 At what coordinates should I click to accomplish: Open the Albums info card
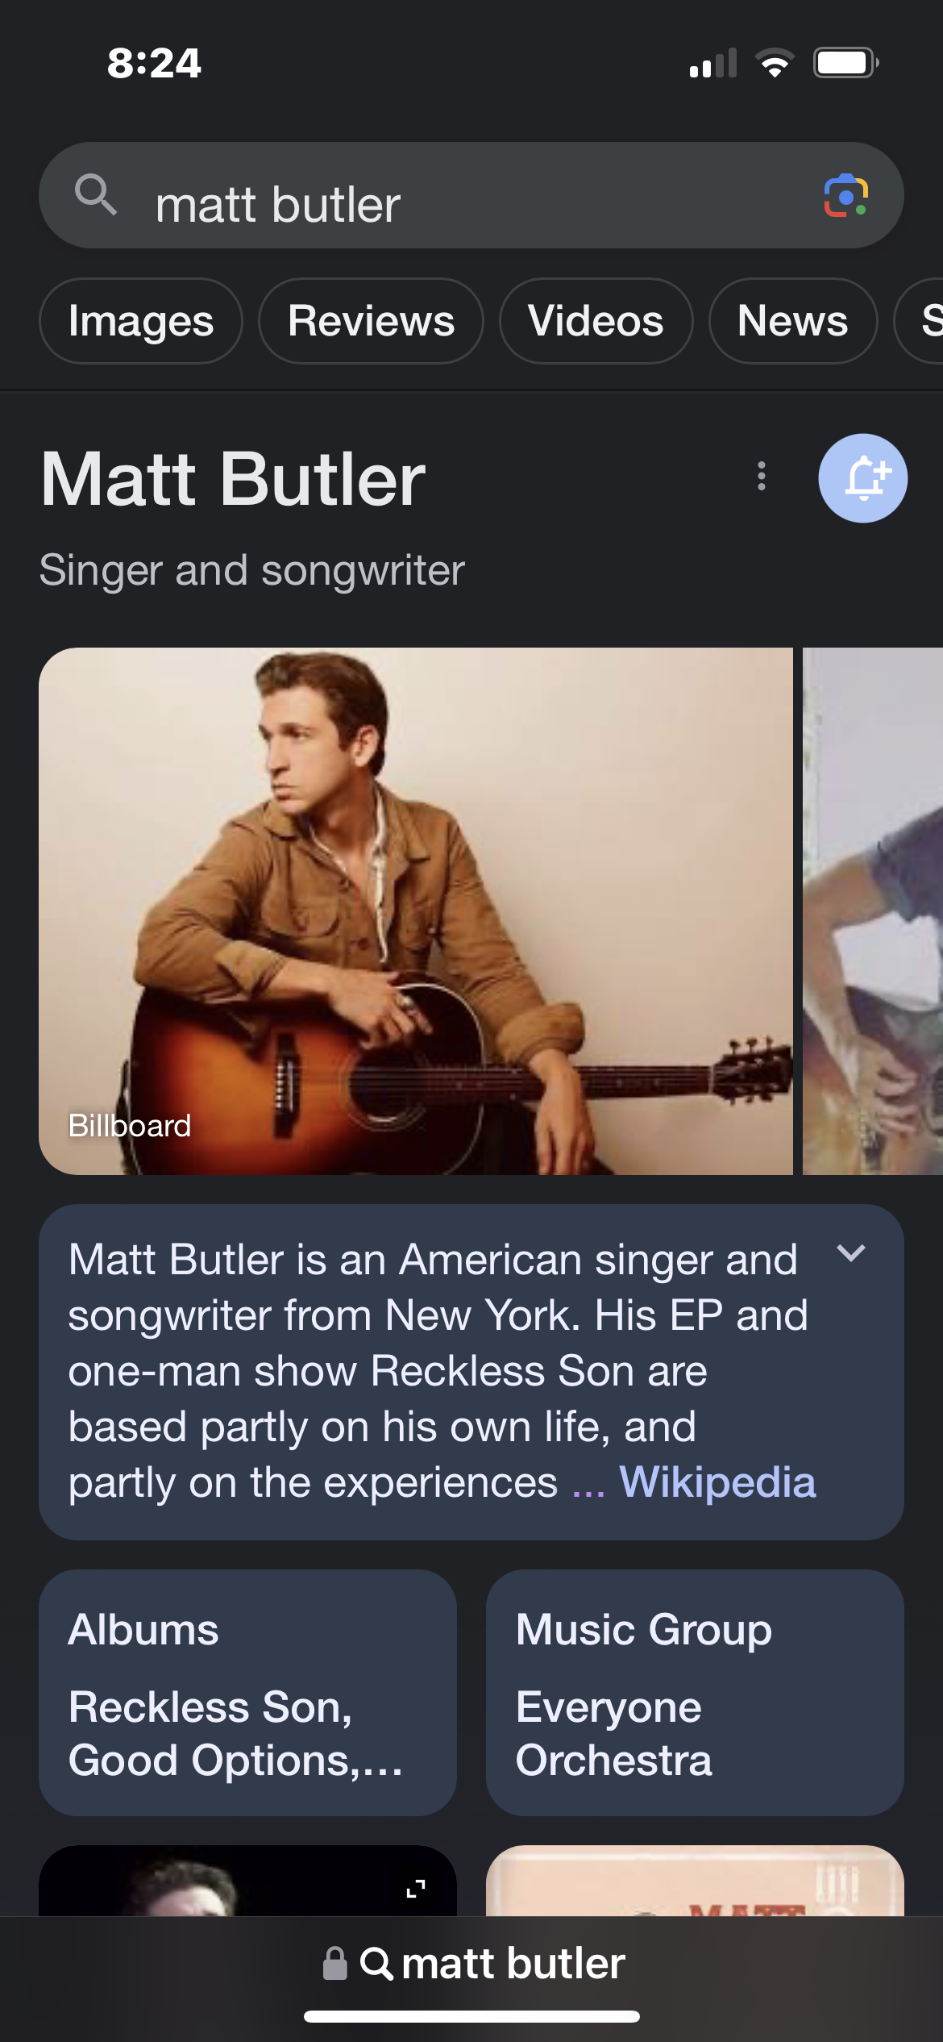[x=247, y=1692]
